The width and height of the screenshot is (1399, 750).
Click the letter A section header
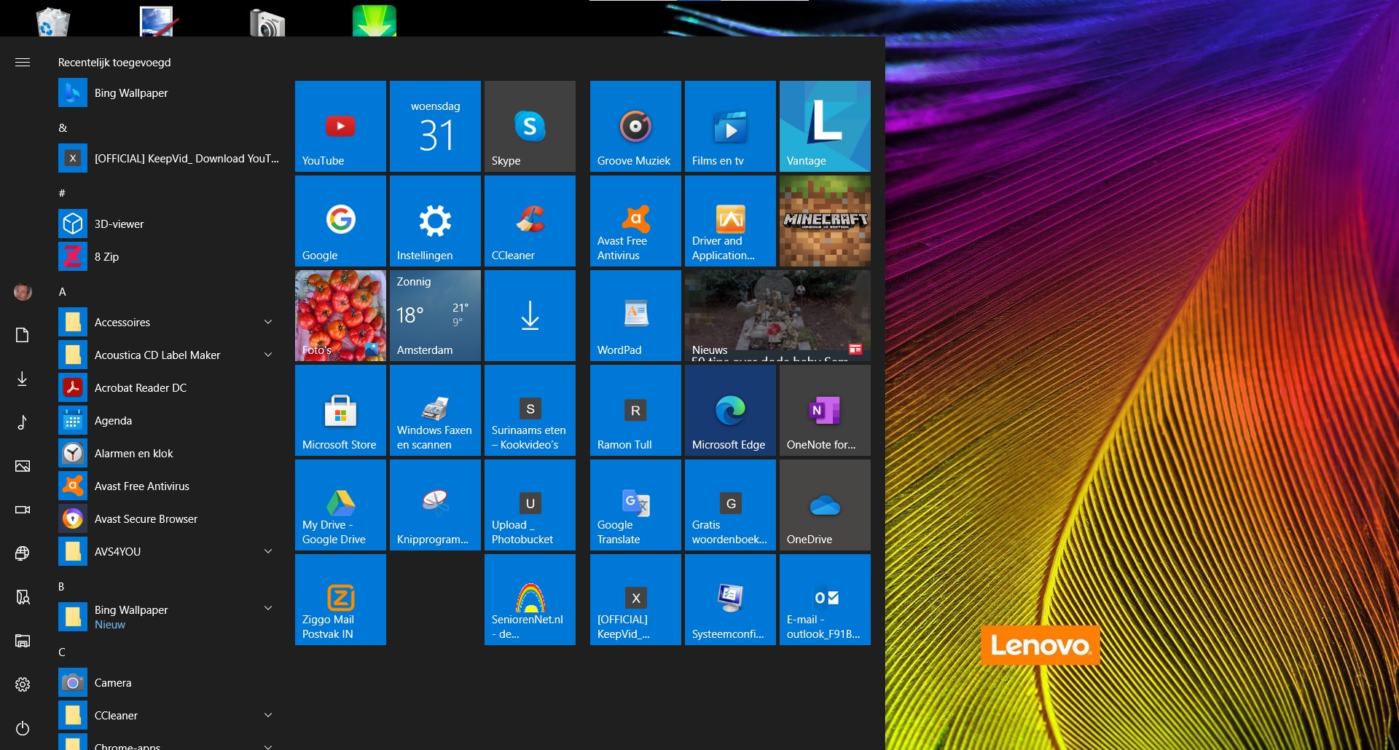click(x=63, y=291)
